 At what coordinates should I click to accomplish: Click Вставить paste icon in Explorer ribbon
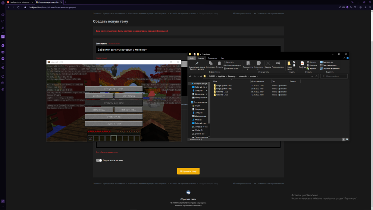(219, 63)
